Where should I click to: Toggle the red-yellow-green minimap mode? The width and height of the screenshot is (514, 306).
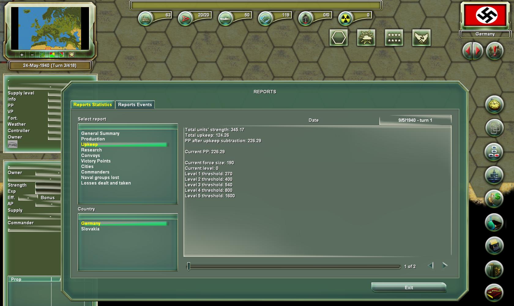point(52,55)
